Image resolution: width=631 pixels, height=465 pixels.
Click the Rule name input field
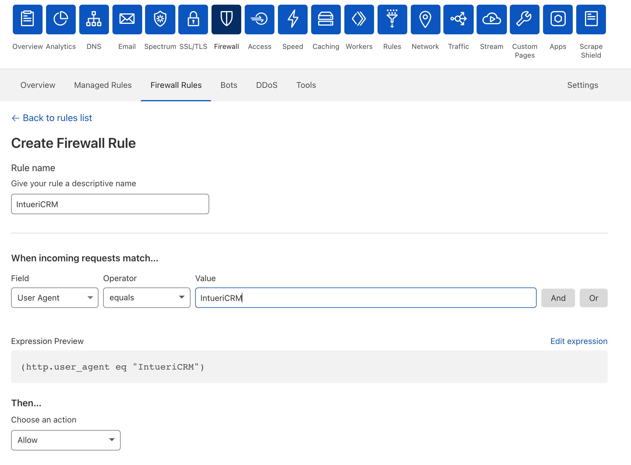110,204
